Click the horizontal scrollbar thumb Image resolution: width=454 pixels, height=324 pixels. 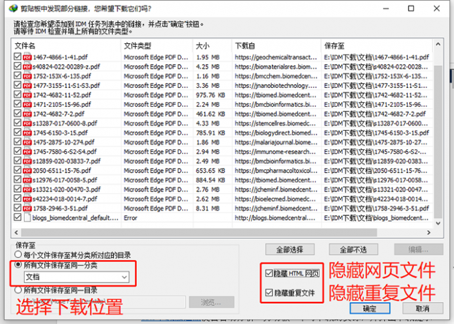coord(199,232)
